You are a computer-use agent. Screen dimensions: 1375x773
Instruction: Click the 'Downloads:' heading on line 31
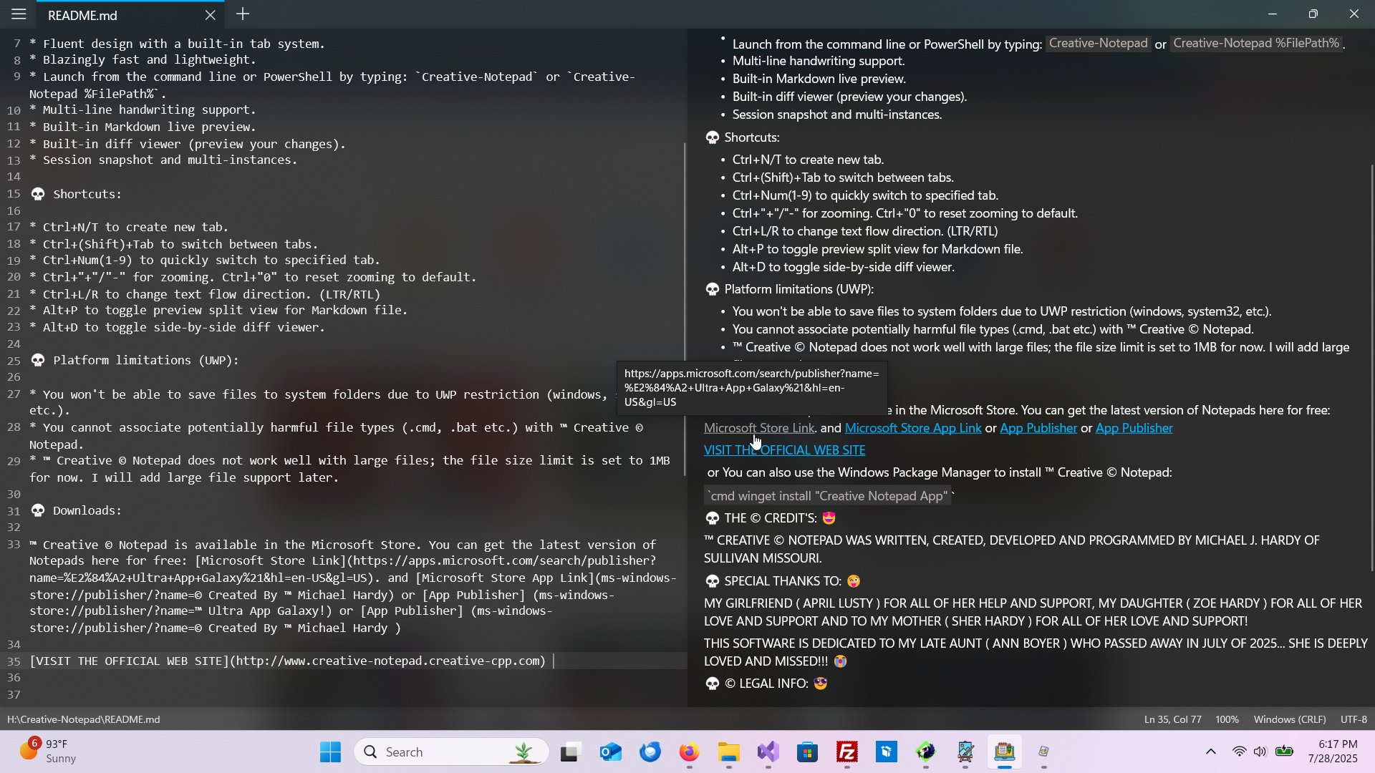(x=87, y=511)
